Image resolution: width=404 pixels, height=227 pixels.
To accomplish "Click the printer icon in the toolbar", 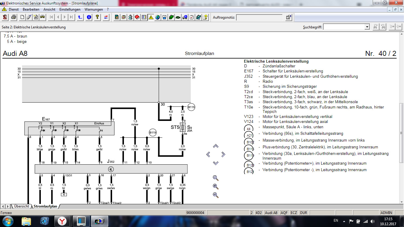I will pos(14,17).
